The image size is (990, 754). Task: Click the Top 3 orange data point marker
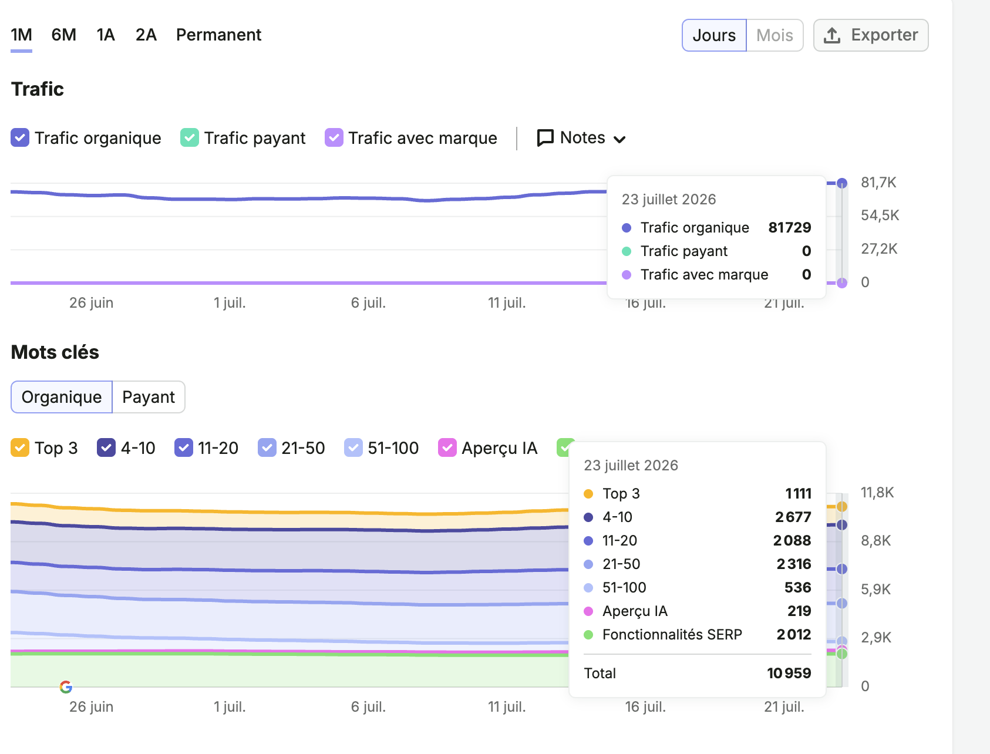click(842, 506)
